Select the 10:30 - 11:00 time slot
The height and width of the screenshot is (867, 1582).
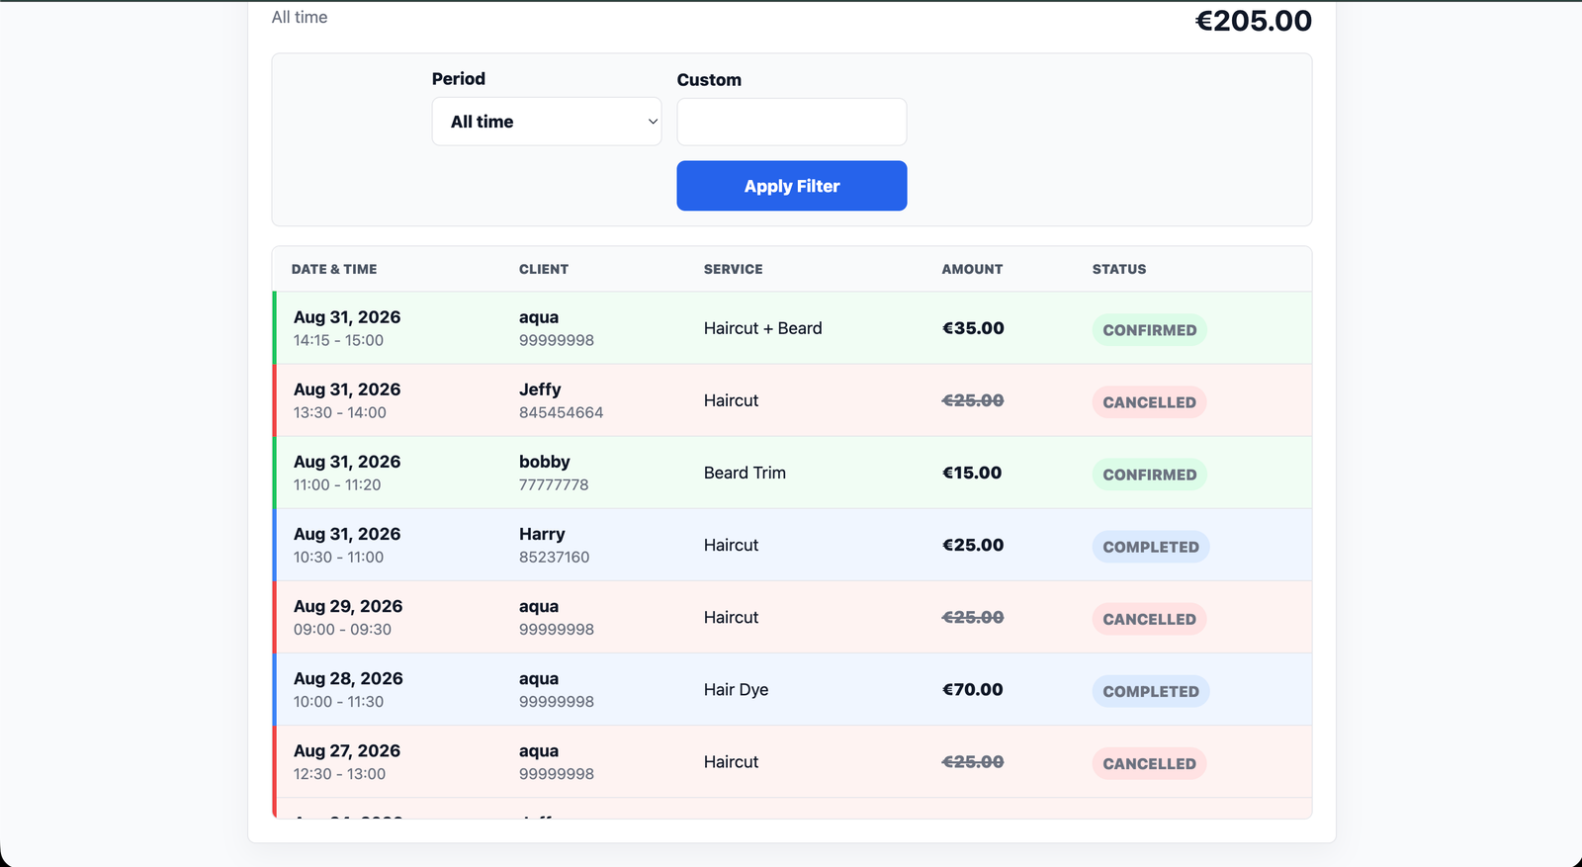coord(338,557)
